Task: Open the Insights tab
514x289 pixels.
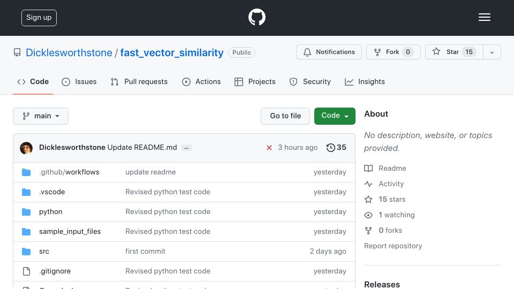Action: click(x=365, y=81)
